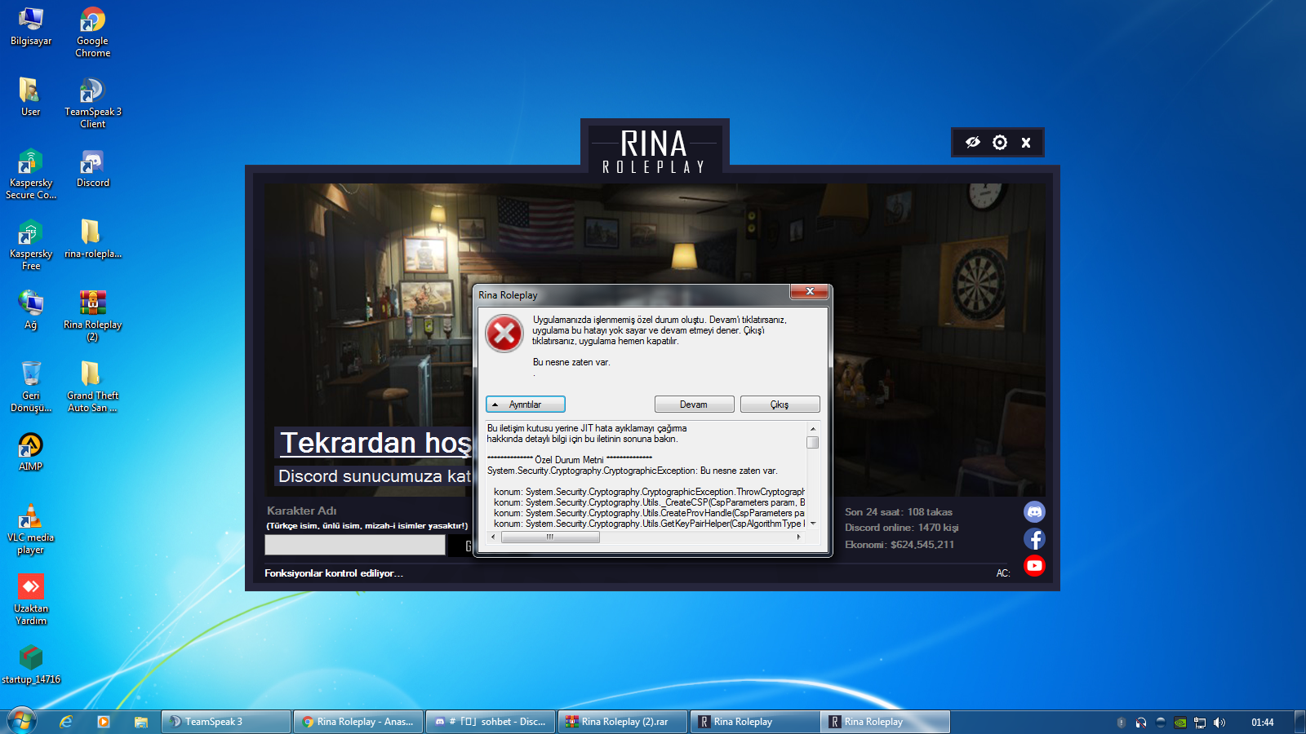Open Windows Media Player from the taskbar

tap(104, 722)
